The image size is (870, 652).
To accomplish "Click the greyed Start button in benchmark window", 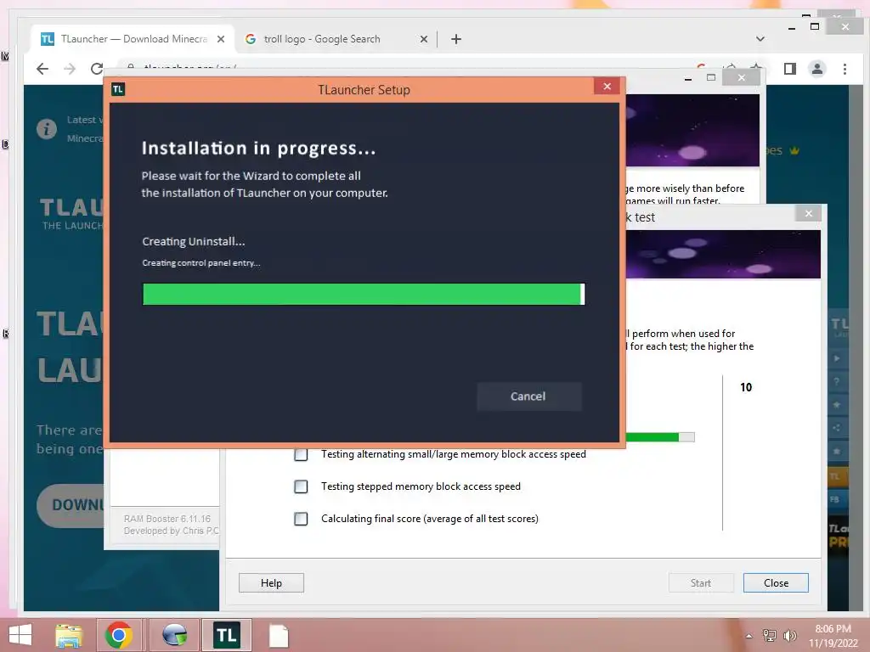I will [701, 582].
